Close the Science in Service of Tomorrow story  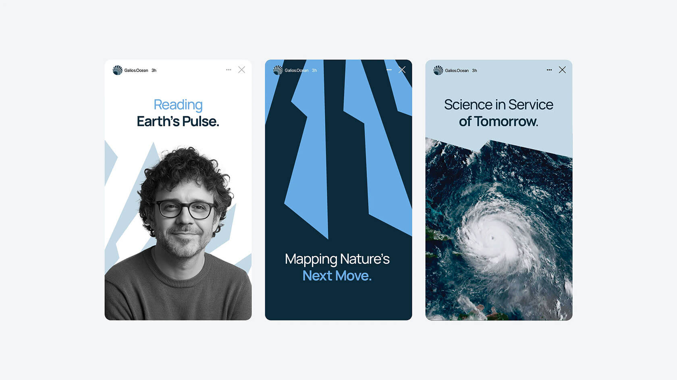tap(562, 70)
